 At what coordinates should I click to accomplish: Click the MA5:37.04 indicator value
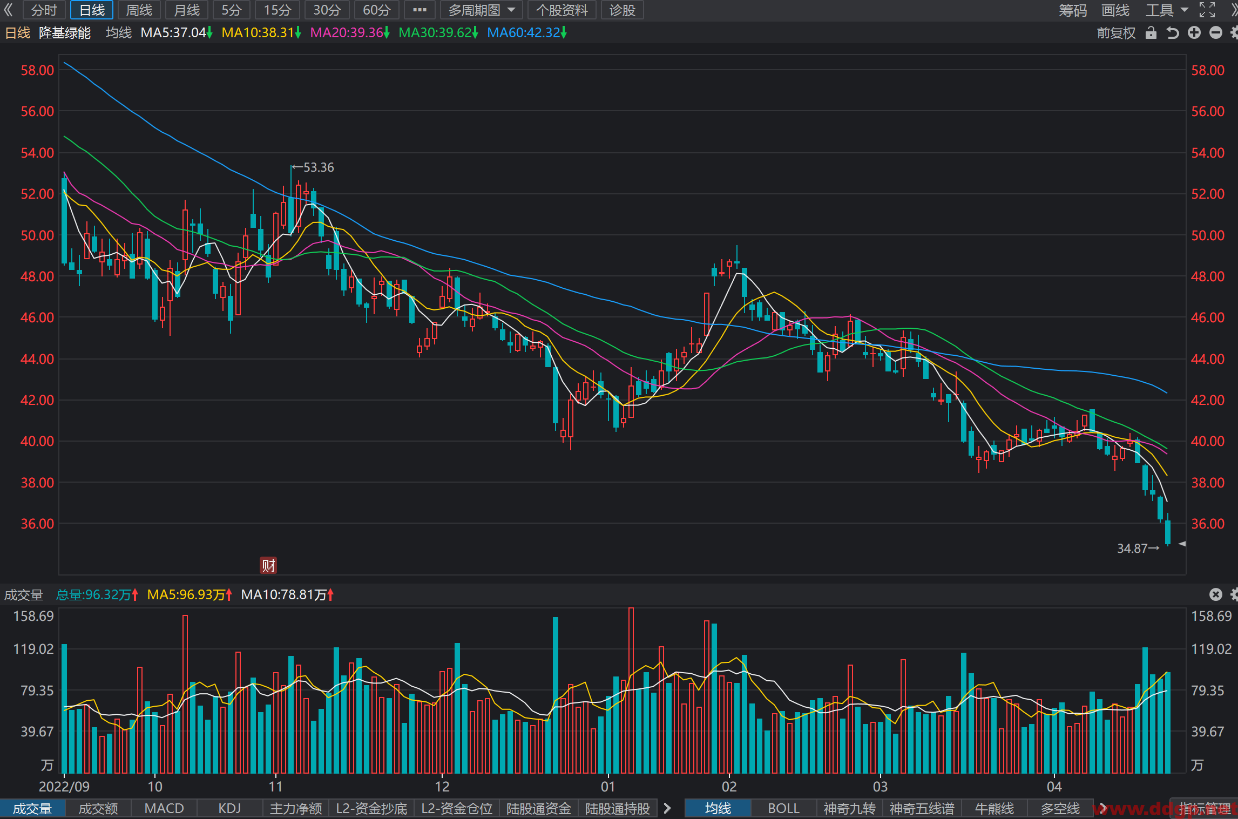coord(177,33)
